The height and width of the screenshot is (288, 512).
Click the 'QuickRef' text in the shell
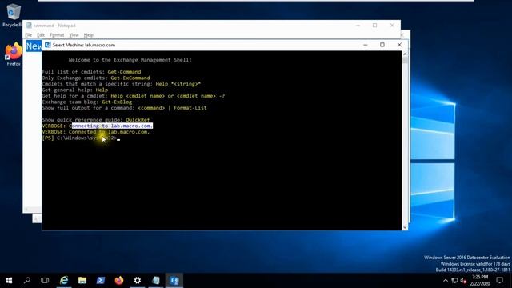[138, 120]
